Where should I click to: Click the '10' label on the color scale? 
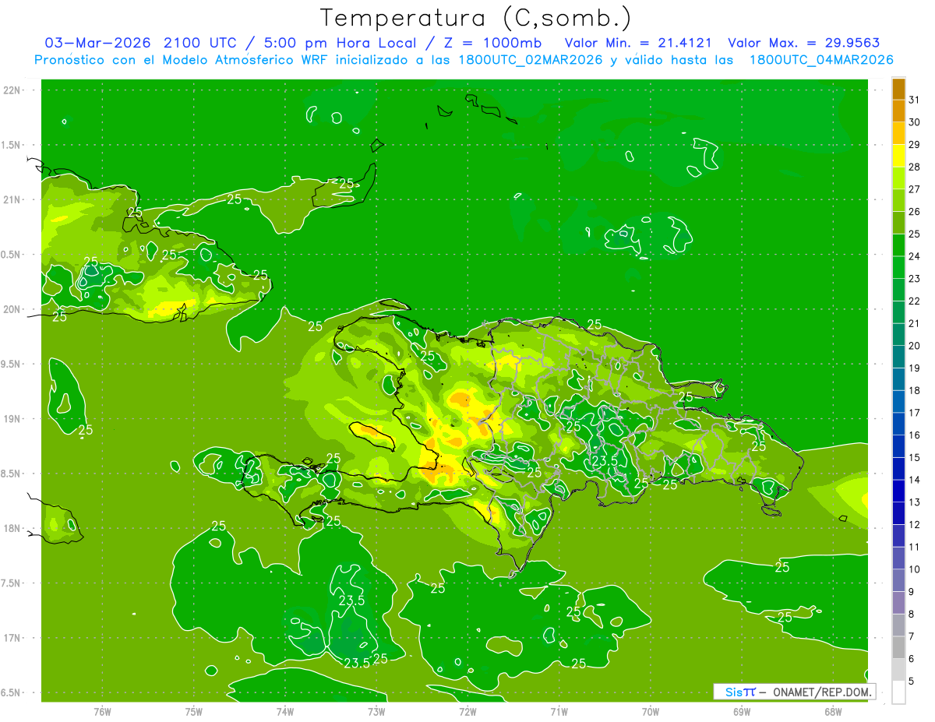tap(914, 569)
